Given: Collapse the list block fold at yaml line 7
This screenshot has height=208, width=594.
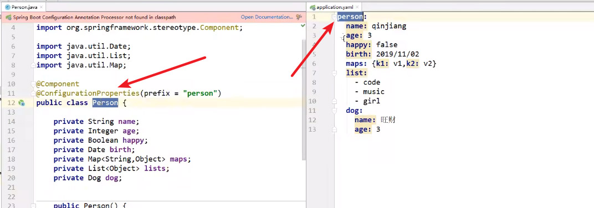Looking at the screenshot, I should pyautogui.click(x=334, y=73).
